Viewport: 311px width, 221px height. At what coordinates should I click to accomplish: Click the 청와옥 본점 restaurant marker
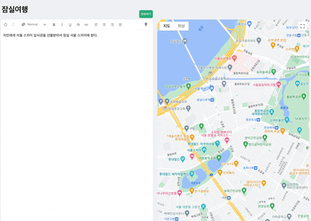pyautogui.click(x=283, y=131)
